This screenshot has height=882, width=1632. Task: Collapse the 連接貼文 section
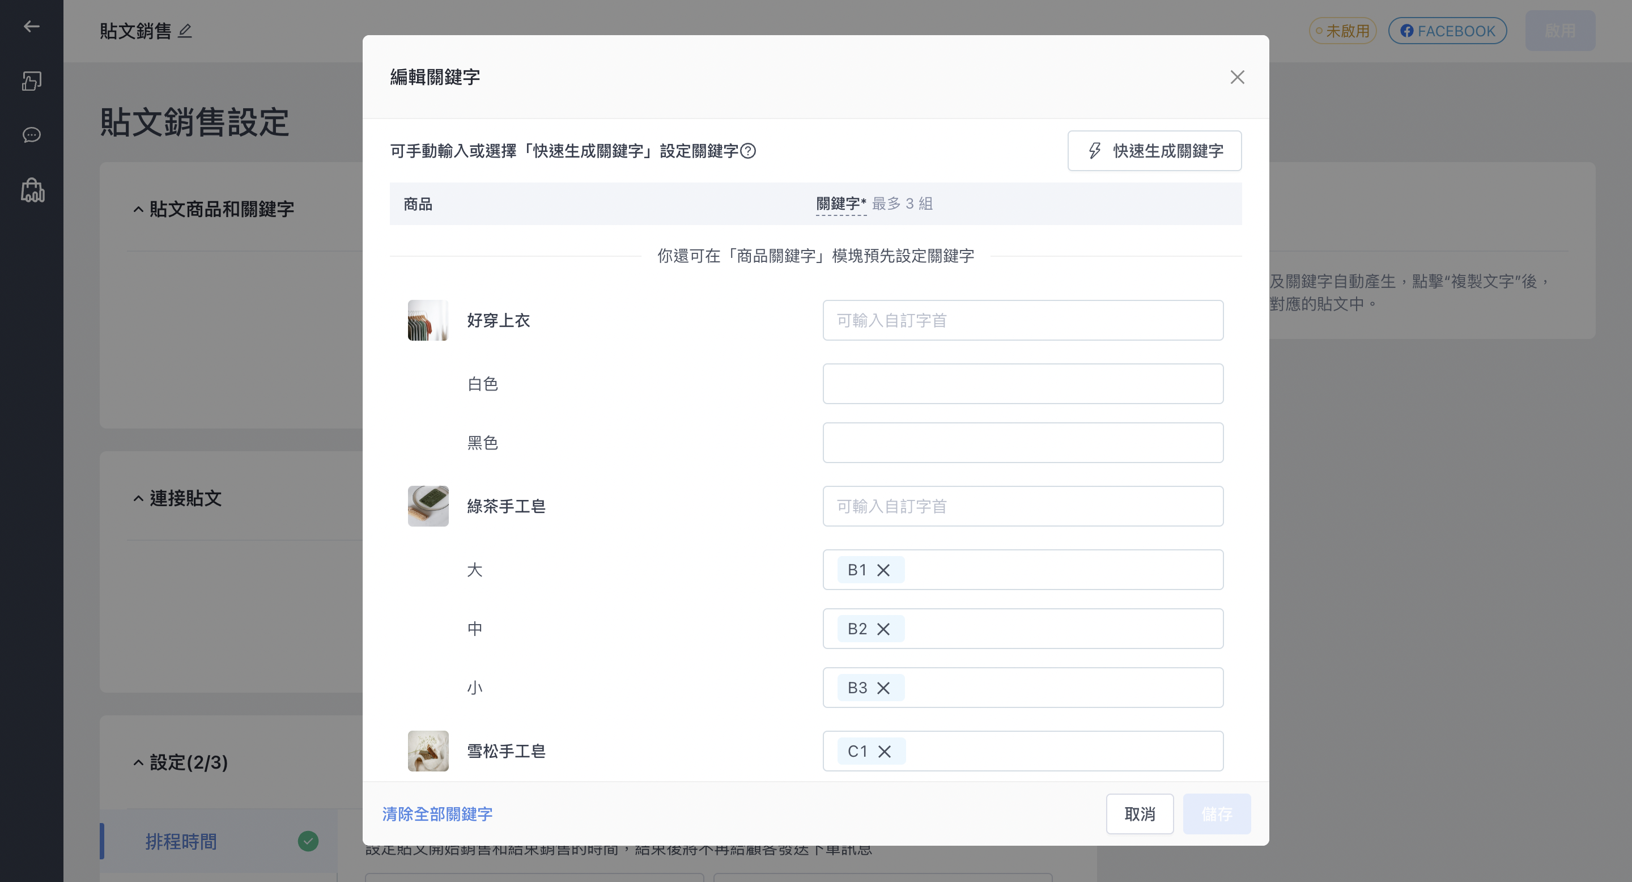(x=138, y=499)
